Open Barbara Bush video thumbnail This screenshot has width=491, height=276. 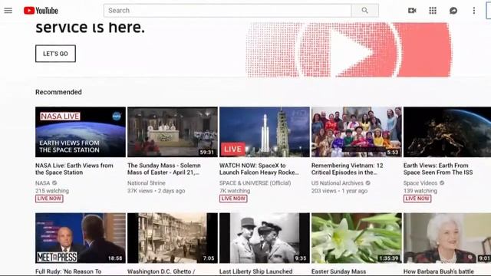[447, 238]
